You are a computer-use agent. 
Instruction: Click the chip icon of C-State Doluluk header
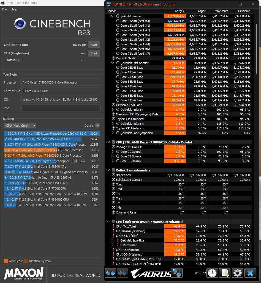[113, 142]
